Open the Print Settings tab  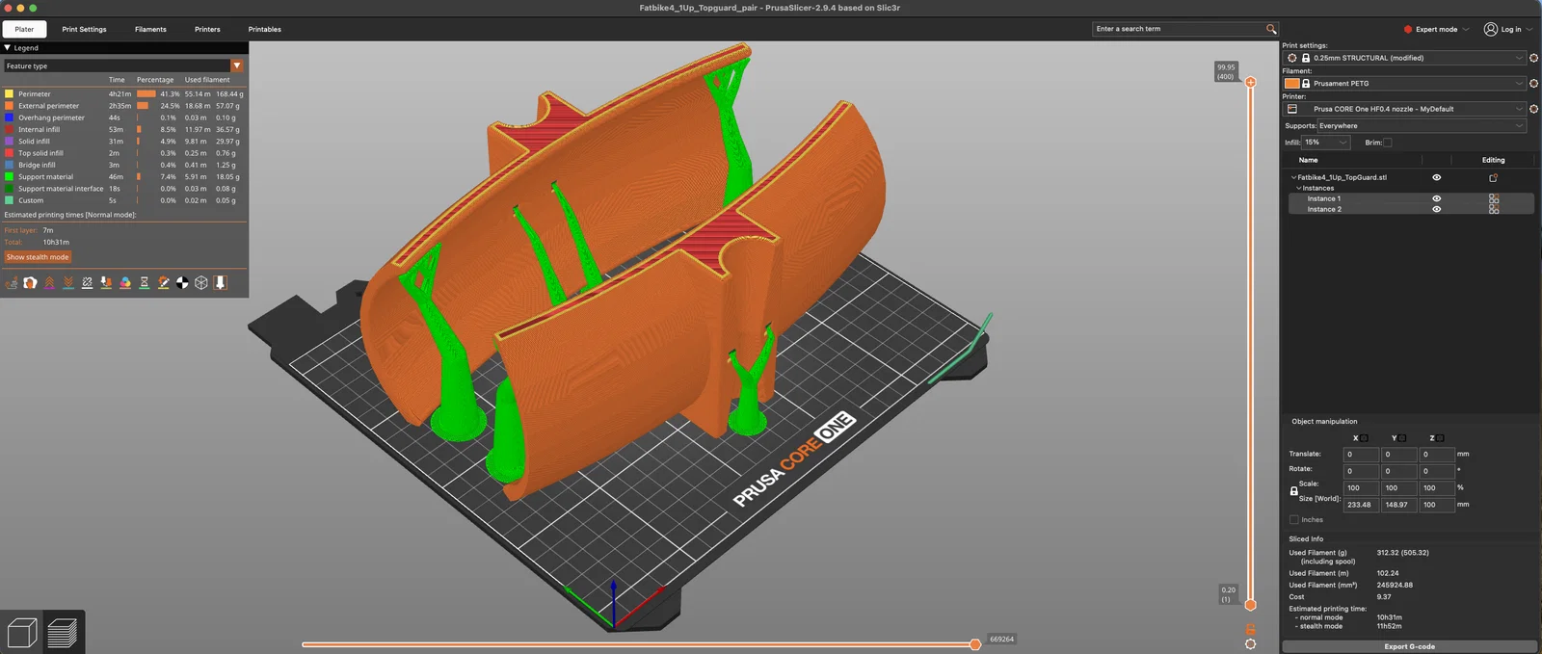pos(85,29)
